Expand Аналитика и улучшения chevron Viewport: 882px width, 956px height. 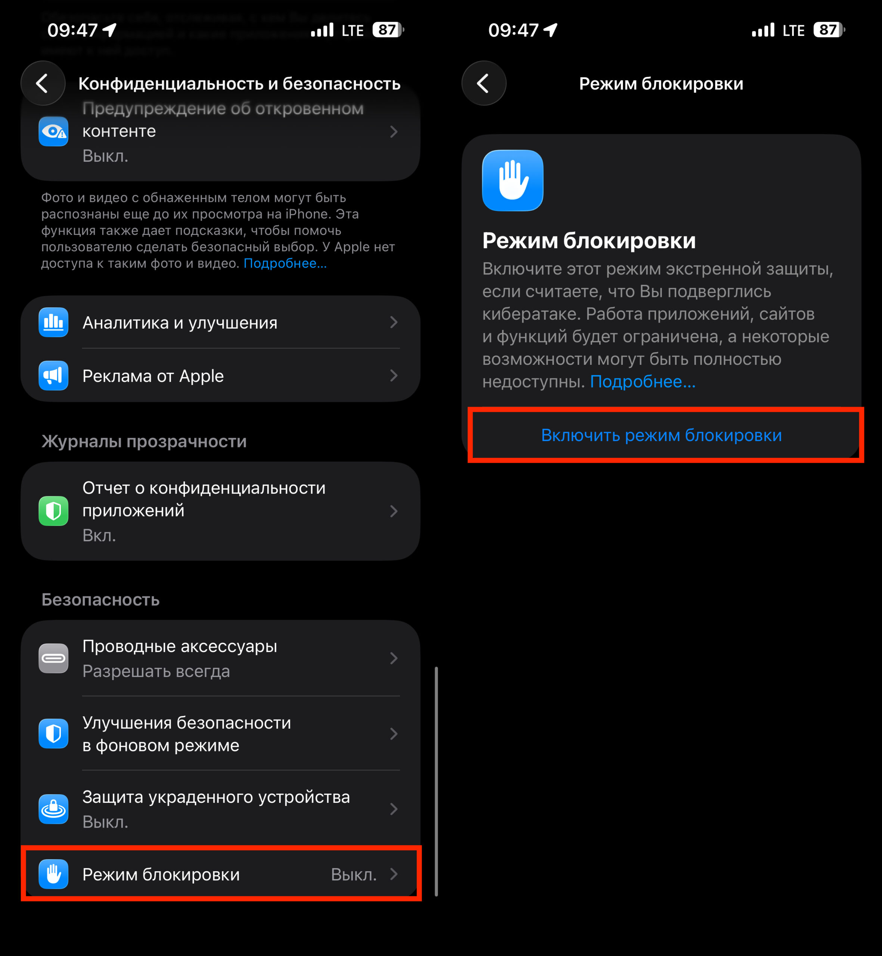click(394, 323)
